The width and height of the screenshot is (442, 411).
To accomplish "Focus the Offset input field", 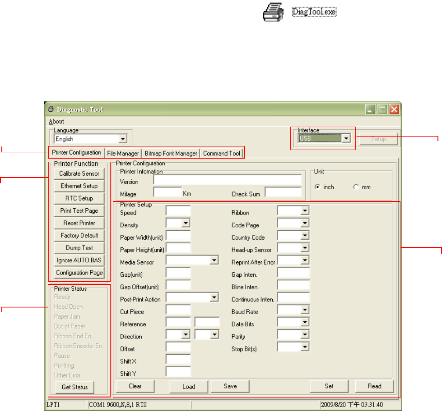I will pos(178,347).
